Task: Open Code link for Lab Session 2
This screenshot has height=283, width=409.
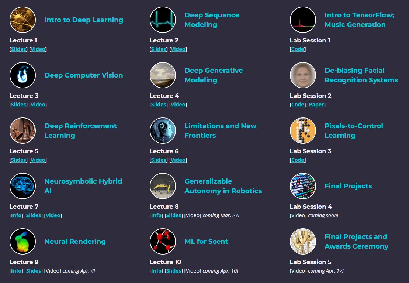Action: pos(298,105)
